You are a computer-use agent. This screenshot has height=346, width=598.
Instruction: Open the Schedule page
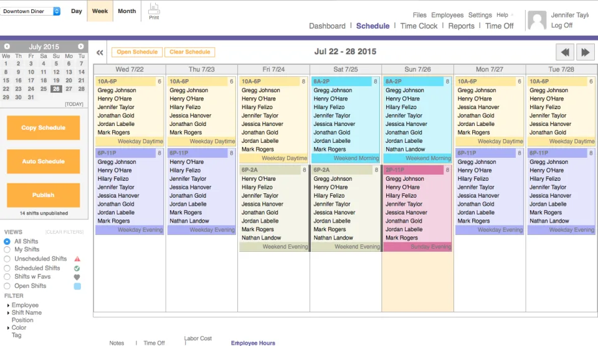coord(373,26)
